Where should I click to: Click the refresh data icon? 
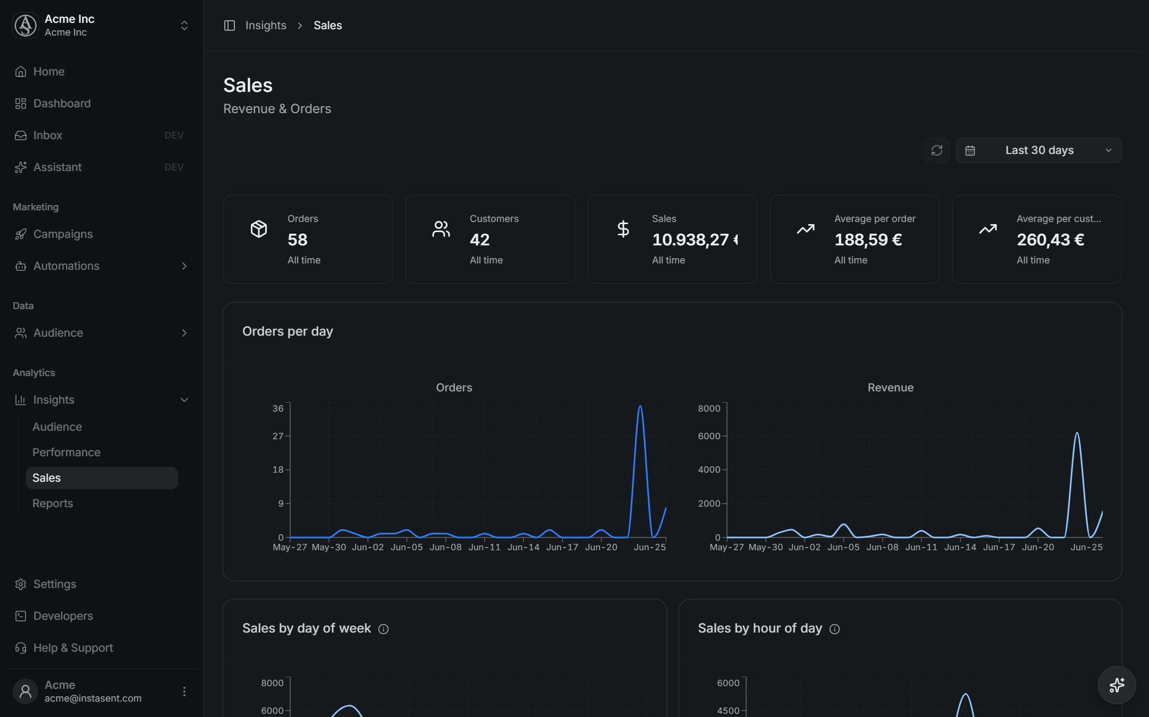937,150
